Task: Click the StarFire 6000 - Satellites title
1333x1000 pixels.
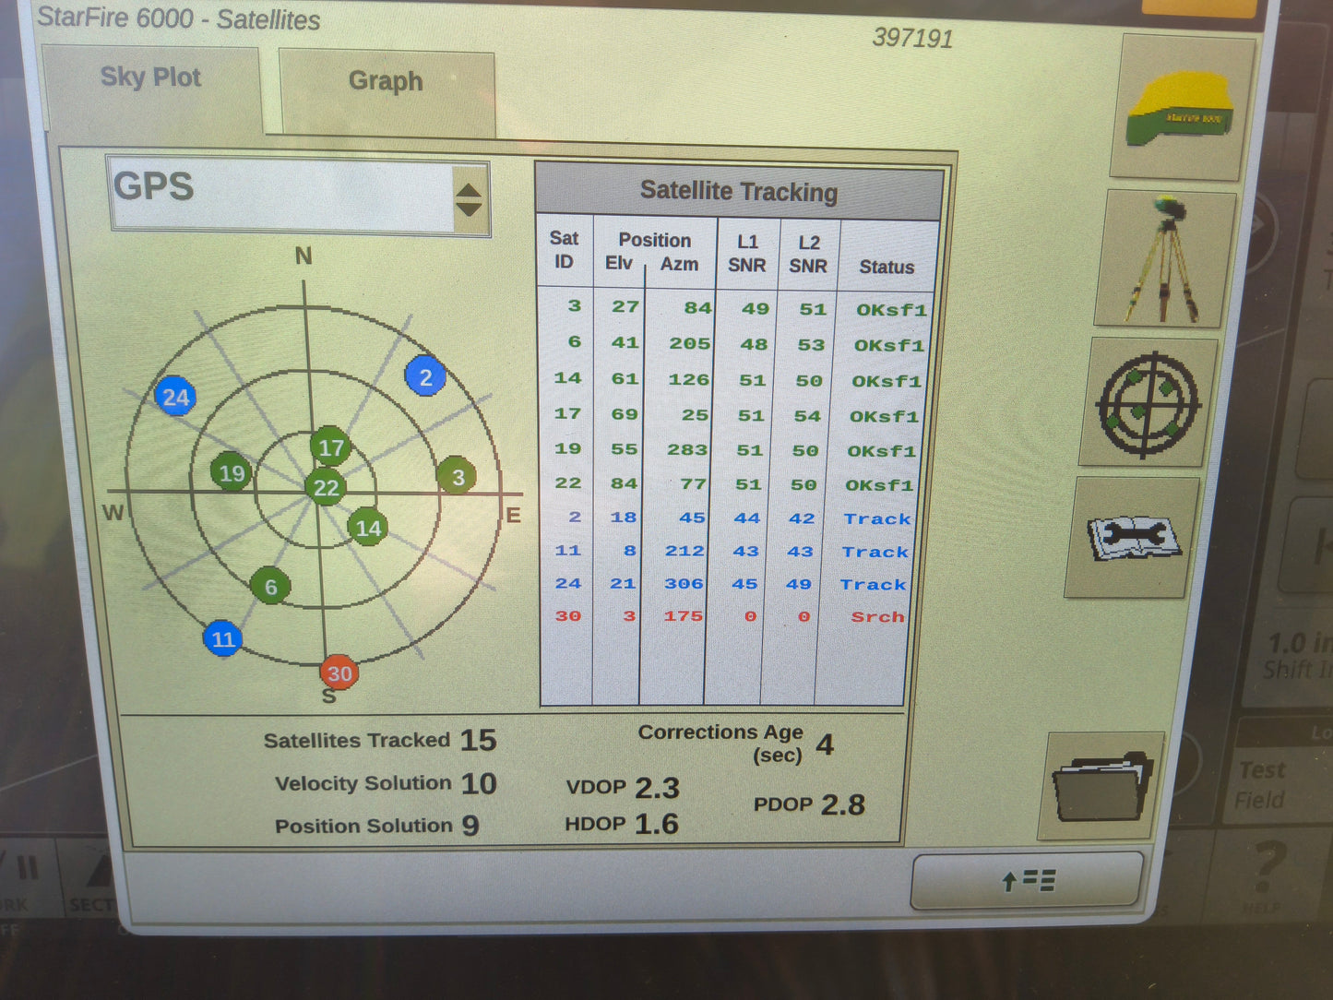Action: coord(178,18)
